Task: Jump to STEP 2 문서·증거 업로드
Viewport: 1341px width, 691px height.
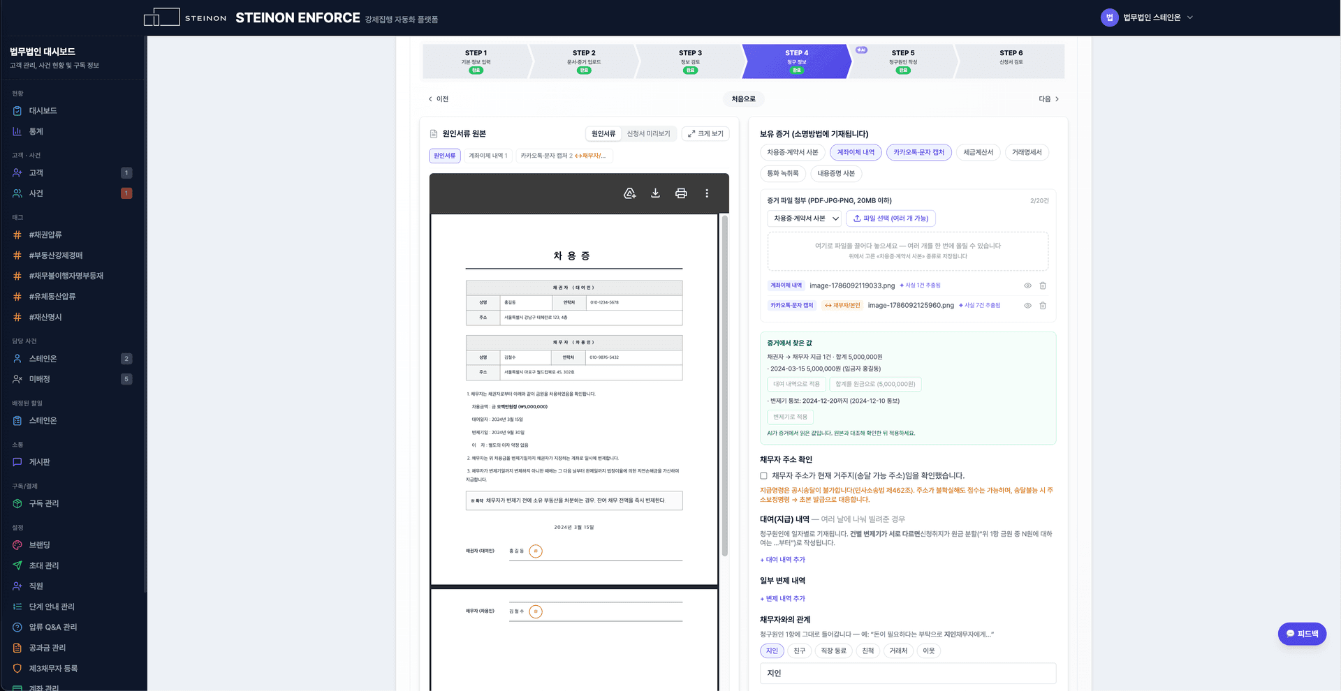Action: [x=584, y=61]
